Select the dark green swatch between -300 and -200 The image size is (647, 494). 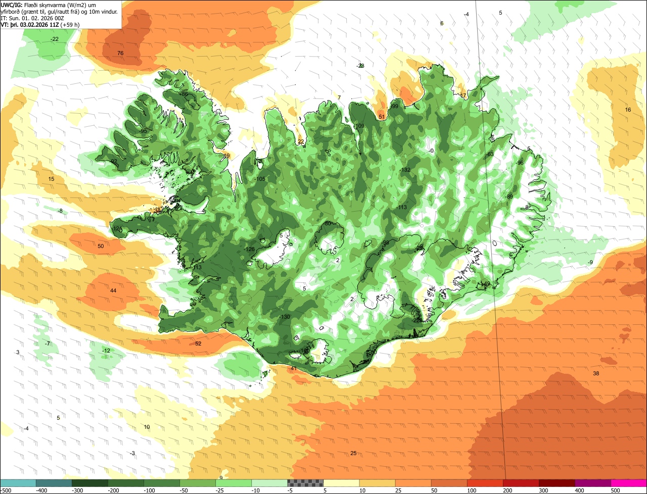tap(90, 483)
